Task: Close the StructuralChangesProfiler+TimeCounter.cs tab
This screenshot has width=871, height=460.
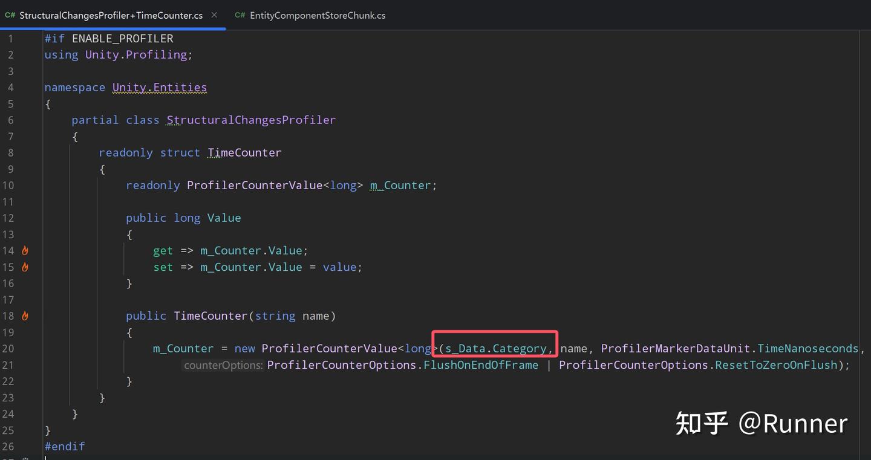Action: click(x=214, y=15)
